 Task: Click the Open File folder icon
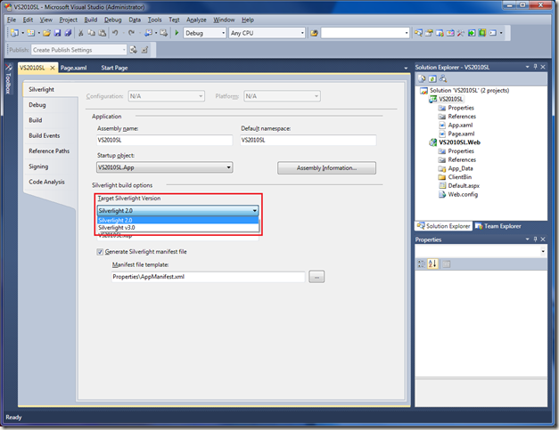tap(46, 33)
